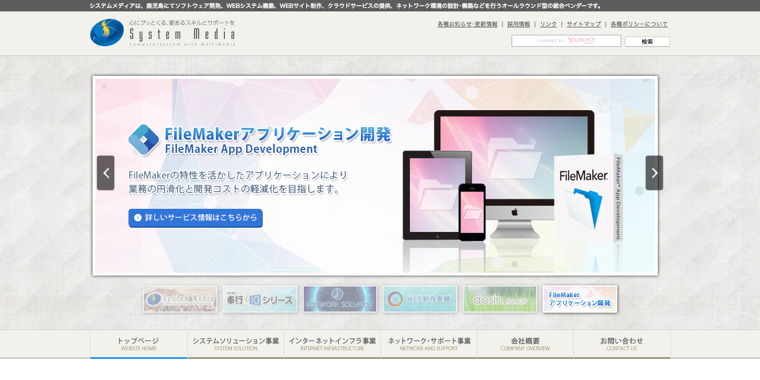Open the システムソリューション事業 navigation tab

coord(236,344)
